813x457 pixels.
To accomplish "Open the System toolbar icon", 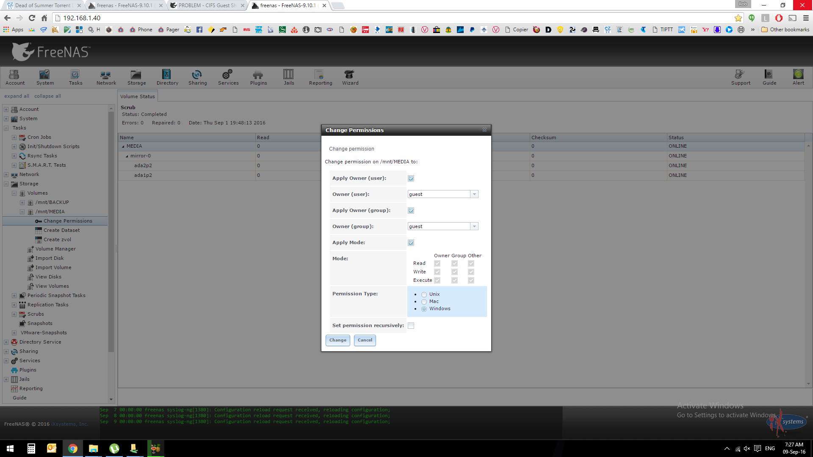I will 45,77.
